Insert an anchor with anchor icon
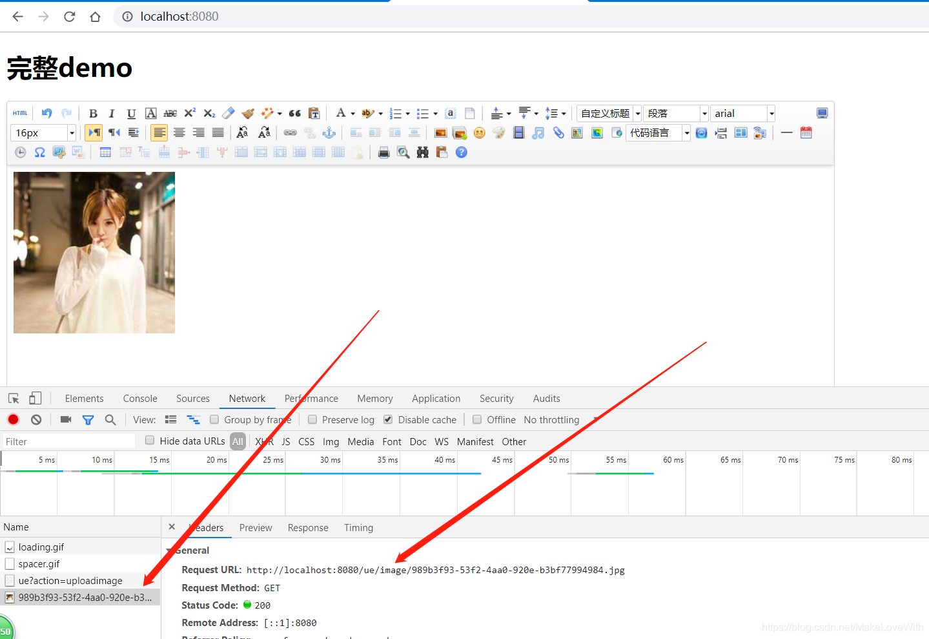 (x=329, y=132)
